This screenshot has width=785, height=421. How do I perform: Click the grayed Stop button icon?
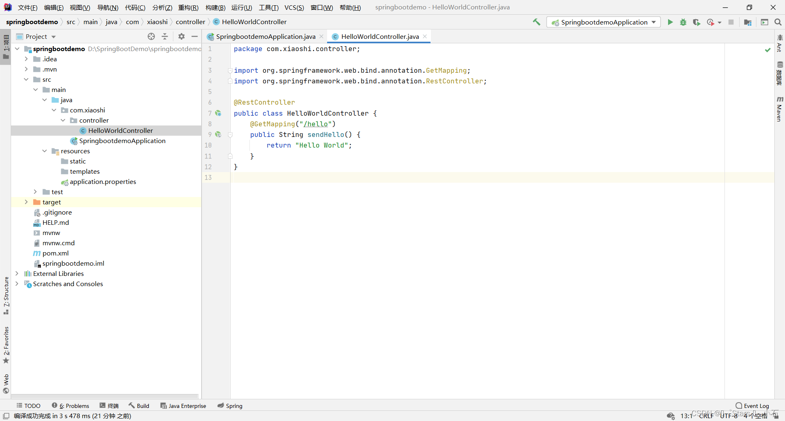click(731, 22)
